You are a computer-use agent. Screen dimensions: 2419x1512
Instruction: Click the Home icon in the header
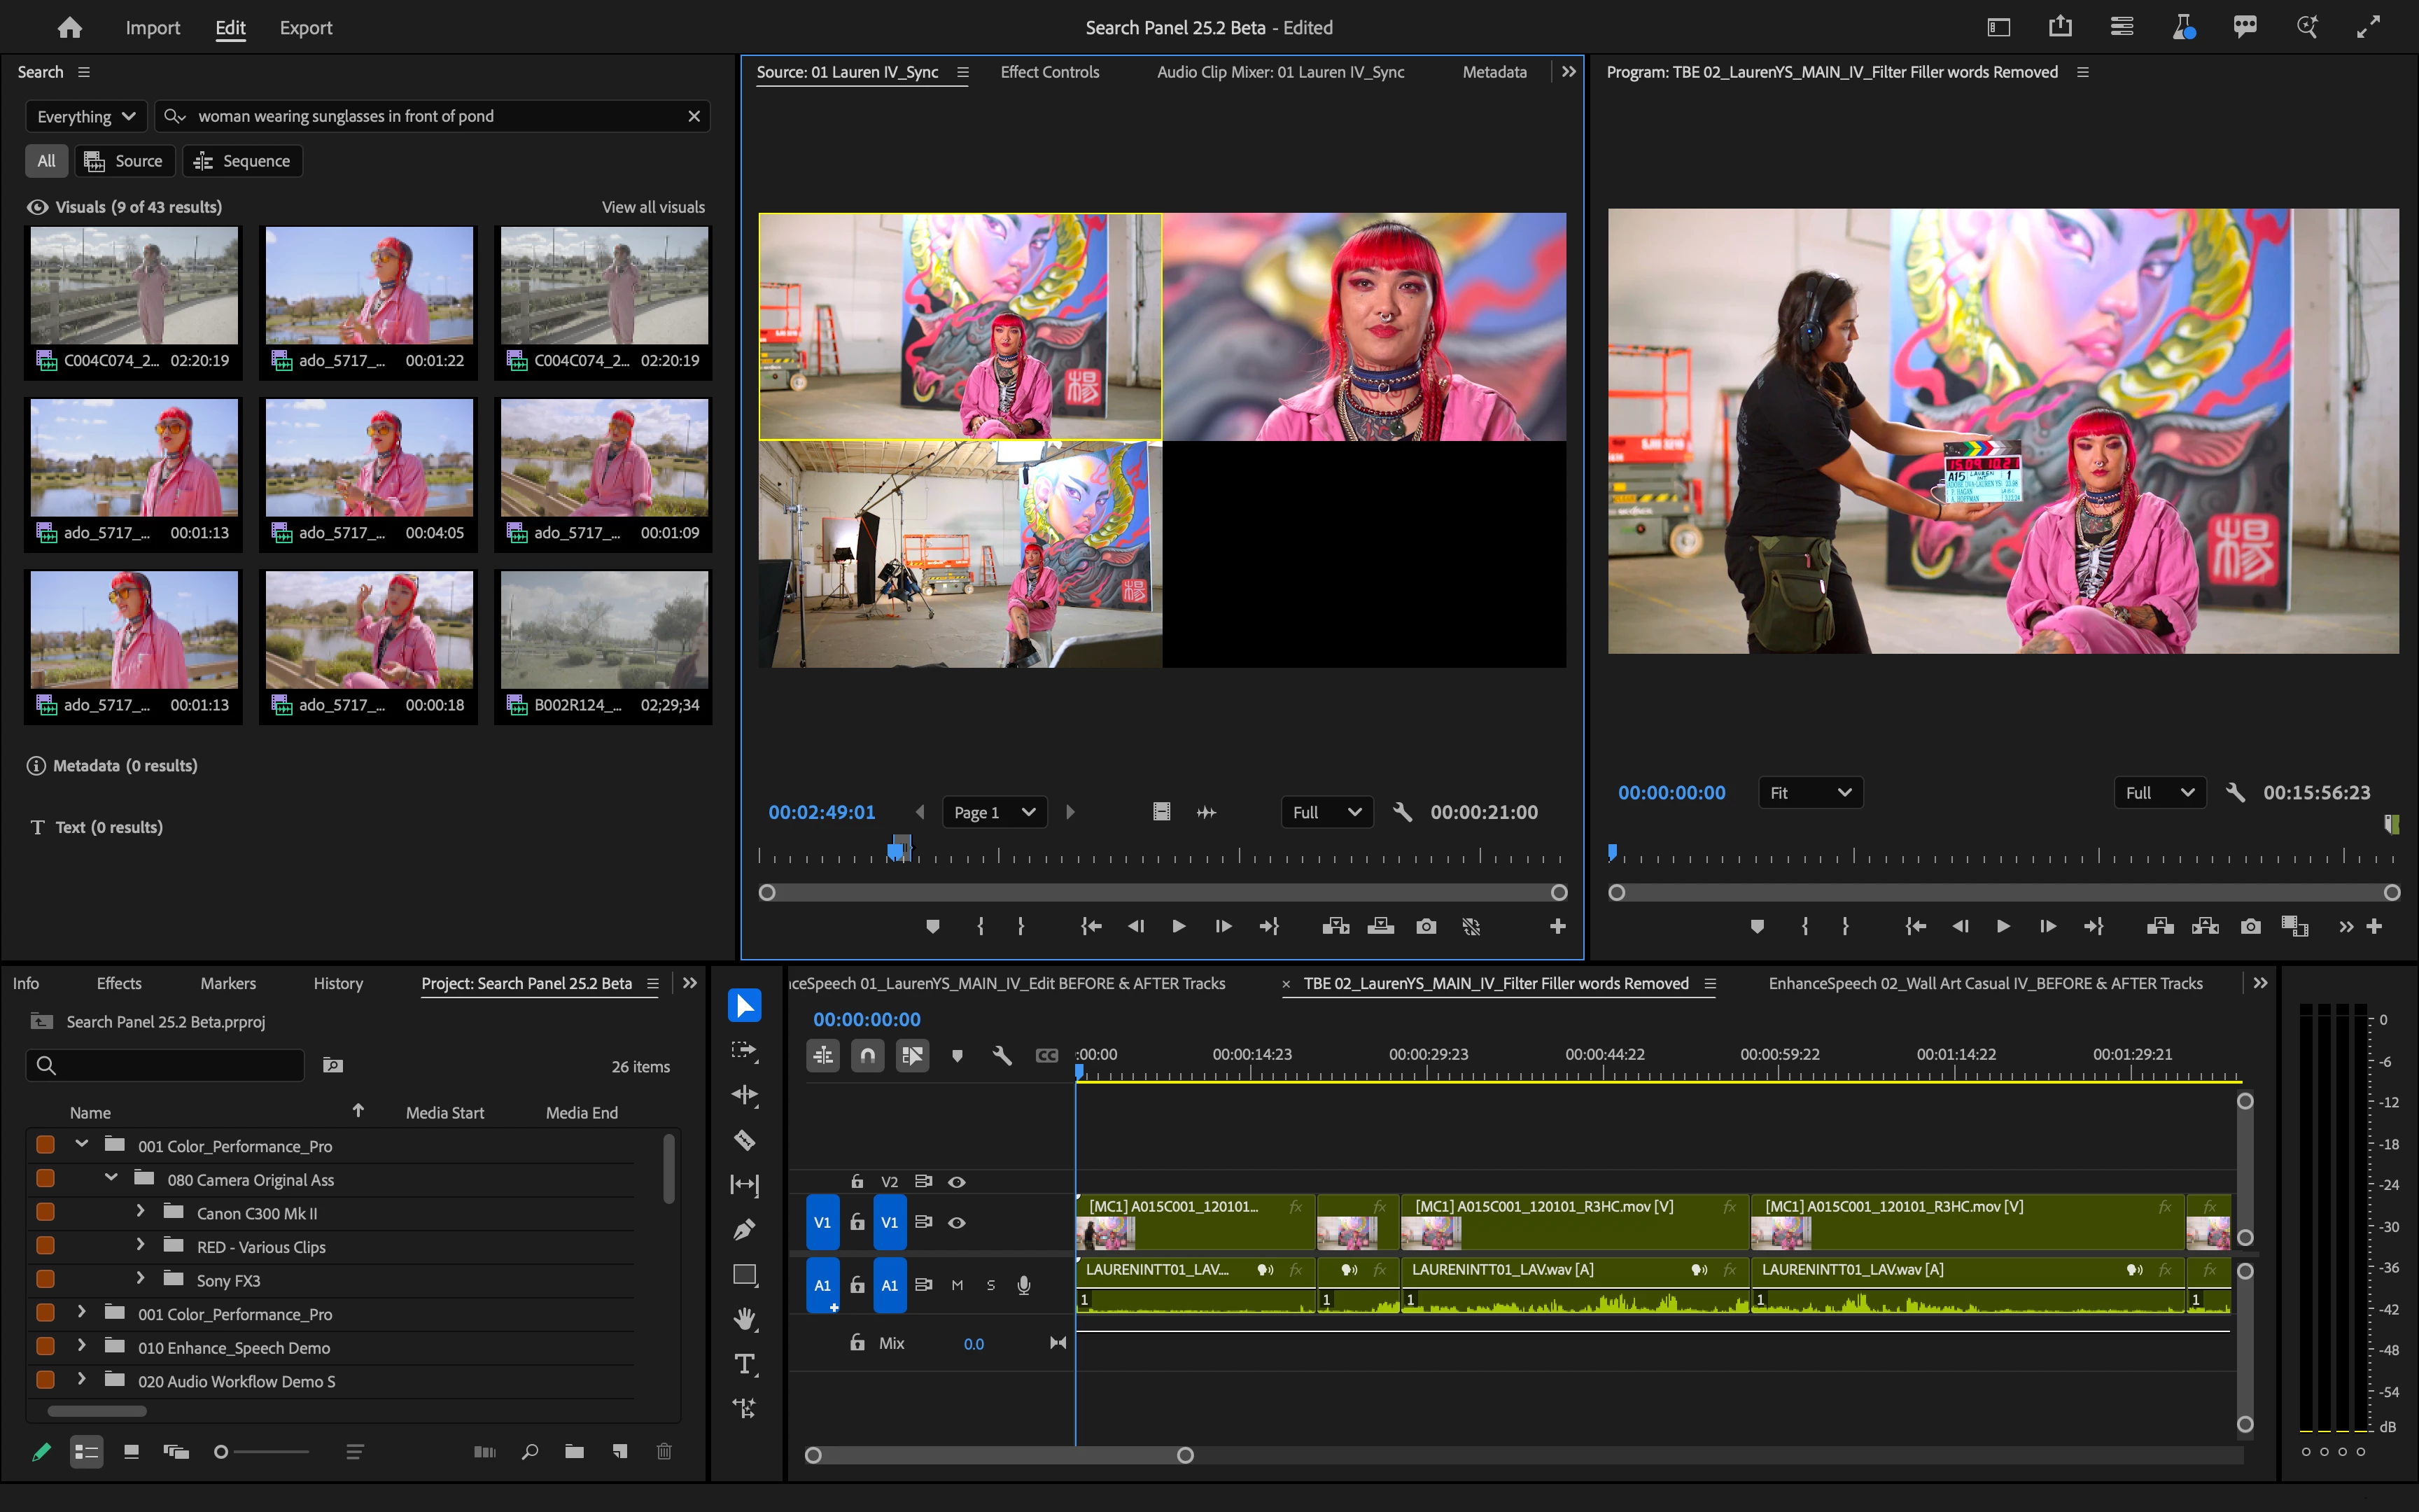click(x=70, y=28)
